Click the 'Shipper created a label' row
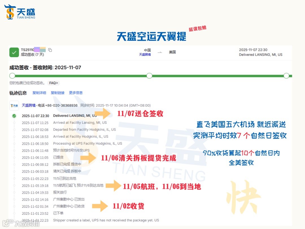 coord(106,220)
